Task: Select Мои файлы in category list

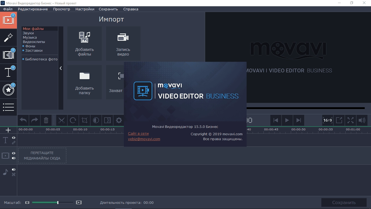Action: click(33, 29)
